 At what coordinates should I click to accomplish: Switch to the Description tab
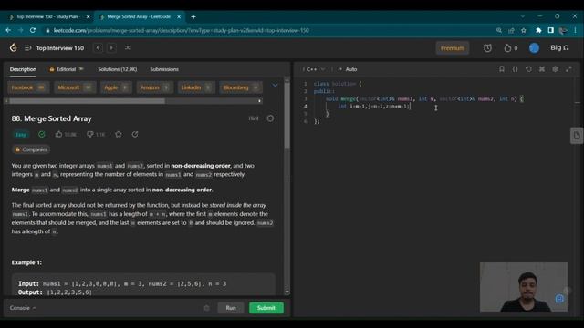coord(23,69)
